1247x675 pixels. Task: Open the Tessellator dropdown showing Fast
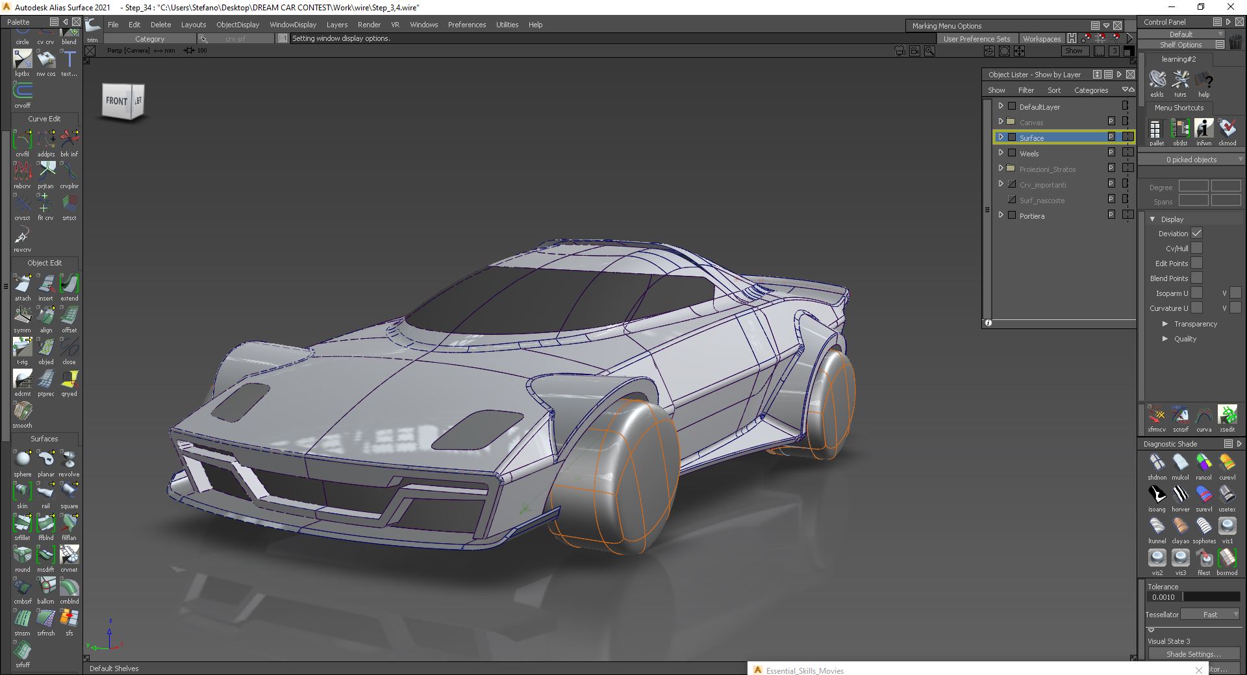pyautogui.click(x=1209, y=614)
